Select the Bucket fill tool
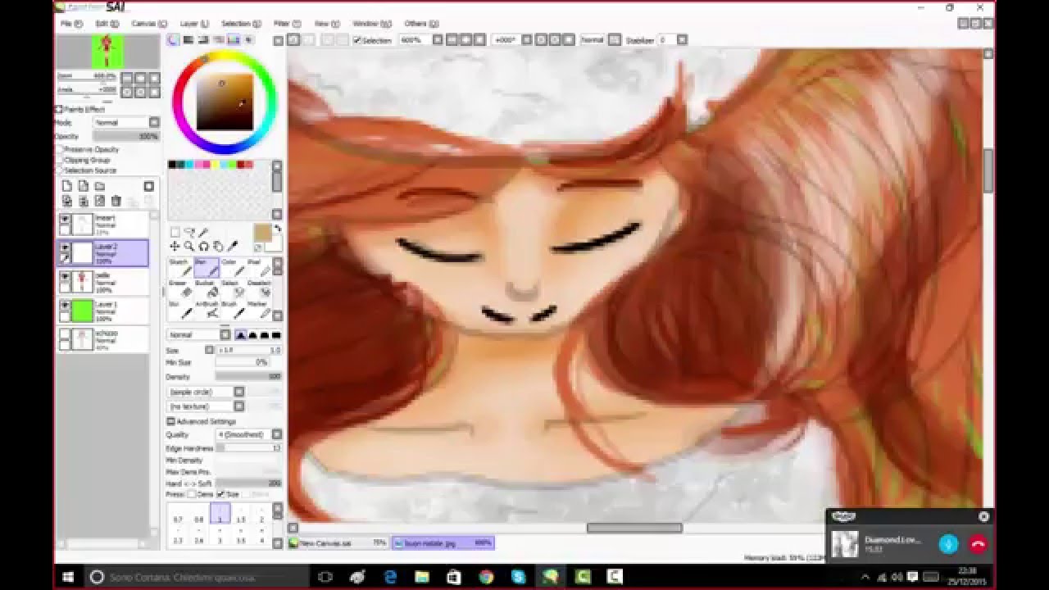This screenshot has height=590, width=1049. tap(206, 288)
